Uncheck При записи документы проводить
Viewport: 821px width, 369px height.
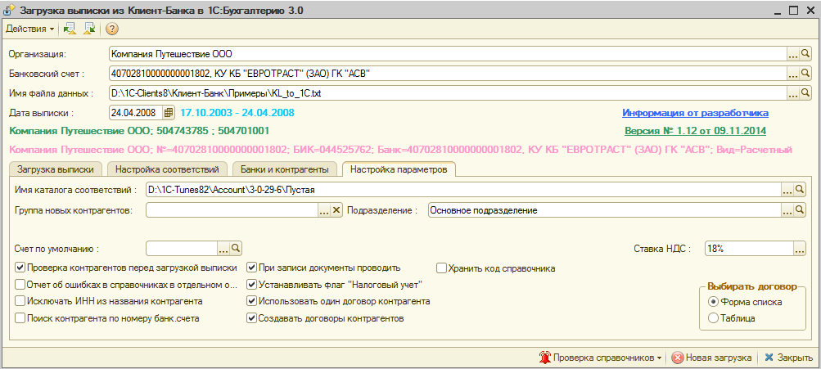[x=252, y=268]
